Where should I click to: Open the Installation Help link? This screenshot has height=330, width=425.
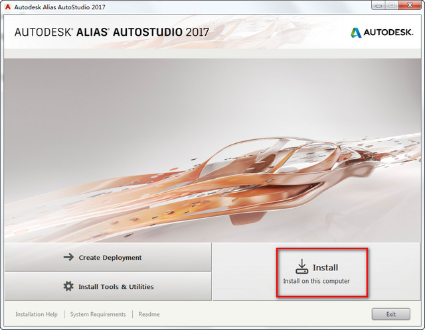(x=37, y=314)
